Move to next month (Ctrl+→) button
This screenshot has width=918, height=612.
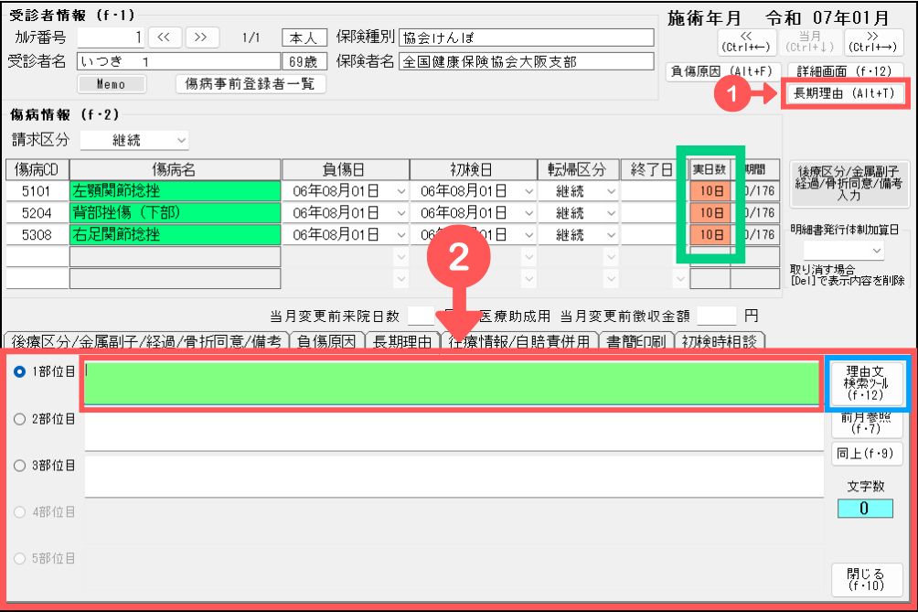coord(874,40)
